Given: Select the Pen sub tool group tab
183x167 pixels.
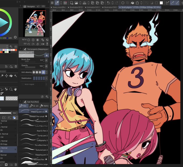Looking at the screenshot, I should point(23,106).
